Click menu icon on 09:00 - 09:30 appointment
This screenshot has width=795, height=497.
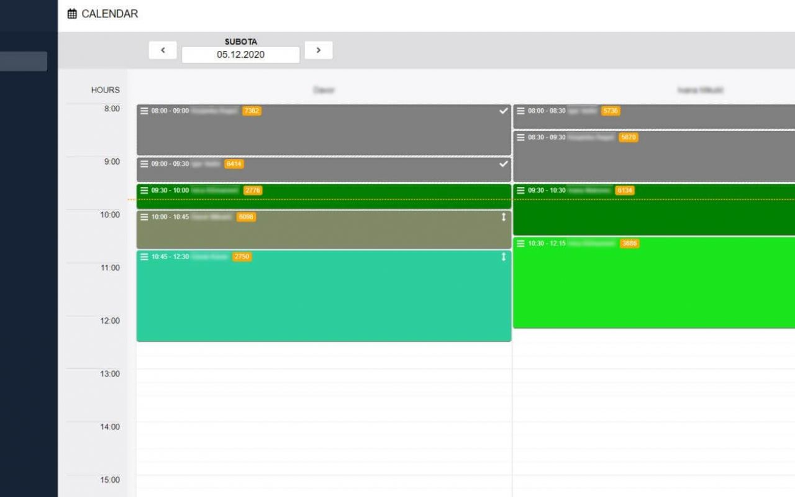(144, 164)
